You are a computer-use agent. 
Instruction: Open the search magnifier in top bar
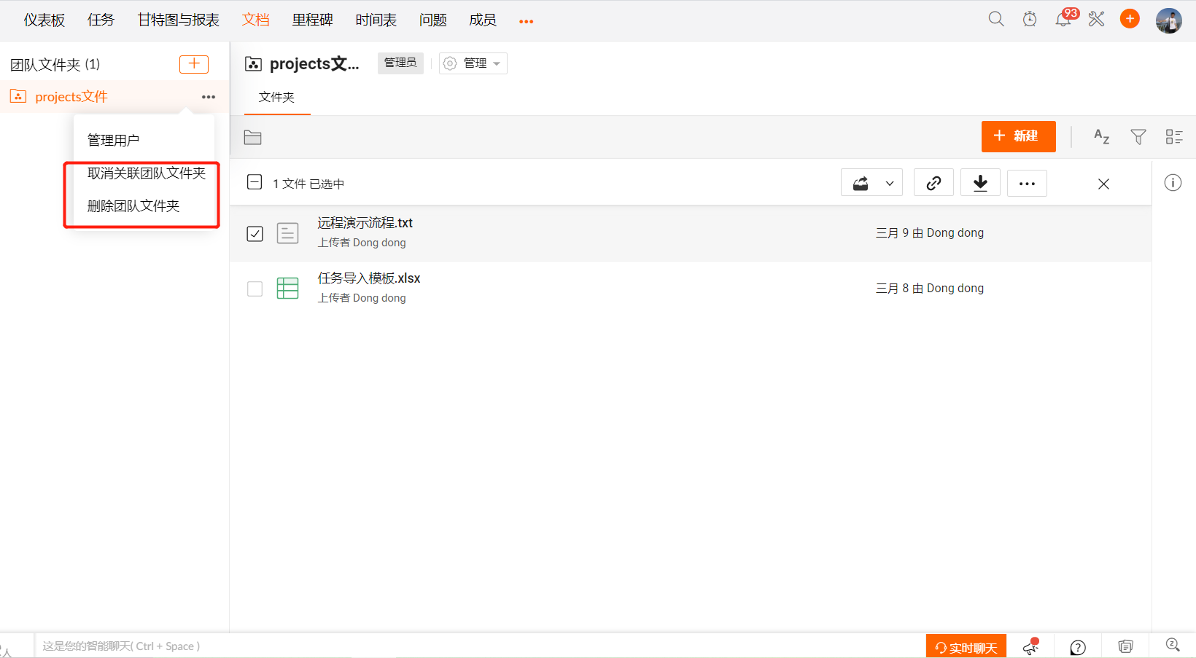coord(995,20)
